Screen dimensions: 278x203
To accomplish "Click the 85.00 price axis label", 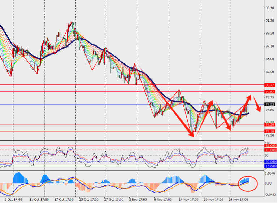I will tap(270, 59).
